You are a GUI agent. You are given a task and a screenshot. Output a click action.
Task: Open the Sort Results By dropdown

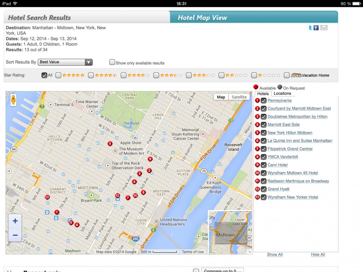pyautogui.click(x=65, y=62)
